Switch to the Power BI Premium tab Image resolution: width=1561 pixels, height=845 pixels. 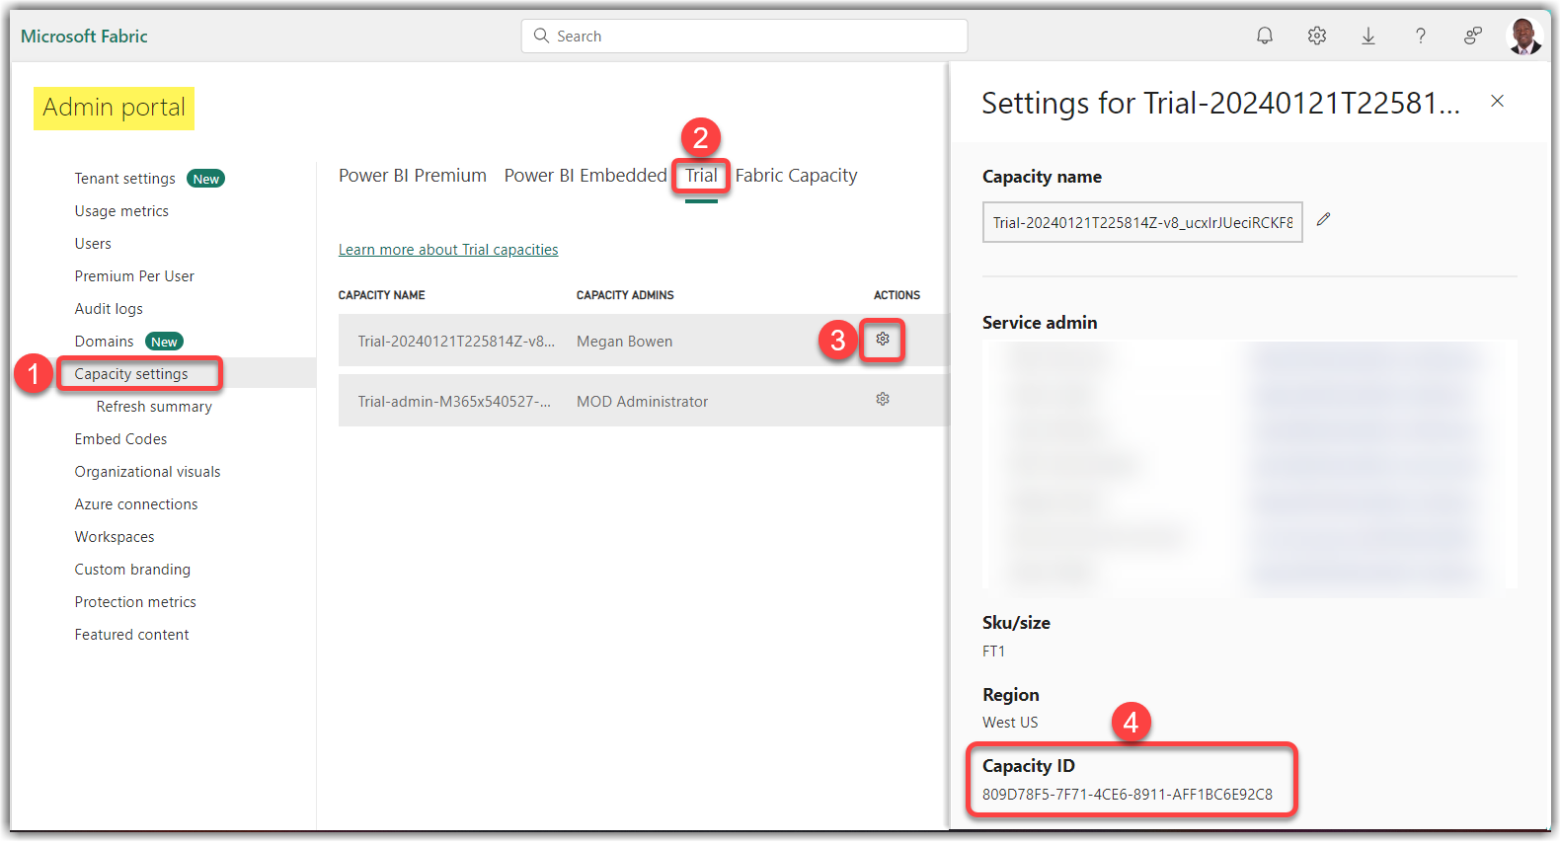[x=412, y=176]
